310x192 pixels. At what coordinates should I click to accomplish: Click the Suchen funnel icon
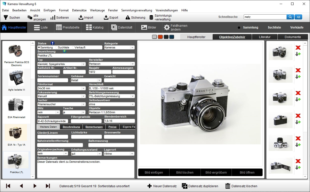click(6, 18)
